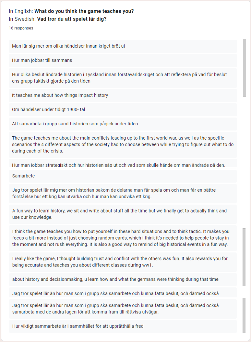Select response 'Hur man jobbar till sammans'
This screenshot has width=251, height=342.
(x=123, y=61)
